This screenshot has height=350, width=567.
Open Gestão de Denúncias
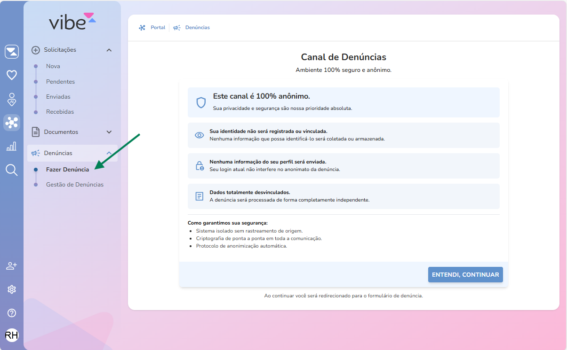click(74, 185)
